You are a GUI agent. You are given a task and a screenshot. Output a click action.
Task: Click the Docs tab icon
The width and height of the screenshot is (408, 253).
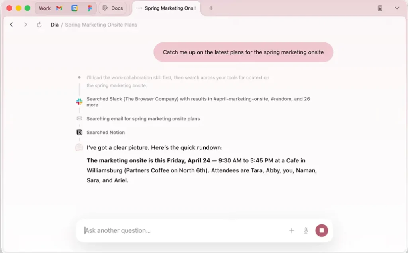click(105, 8)
